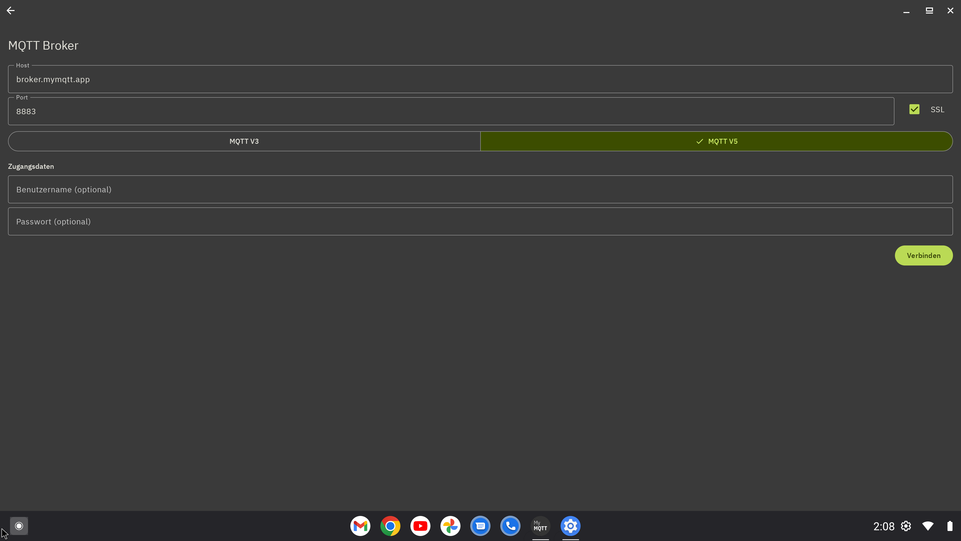Focus the Passwort field
This screenshot has width=961, height=541.
[x=480, y=221]
